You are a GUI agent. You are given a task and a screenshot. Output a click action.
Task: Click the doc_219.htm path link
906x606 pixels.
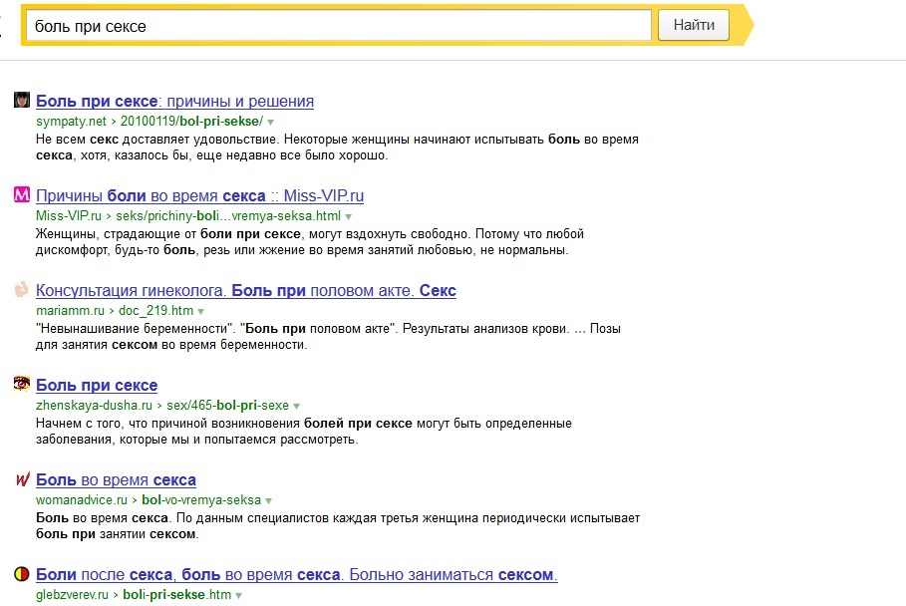(x=156, y=311)
